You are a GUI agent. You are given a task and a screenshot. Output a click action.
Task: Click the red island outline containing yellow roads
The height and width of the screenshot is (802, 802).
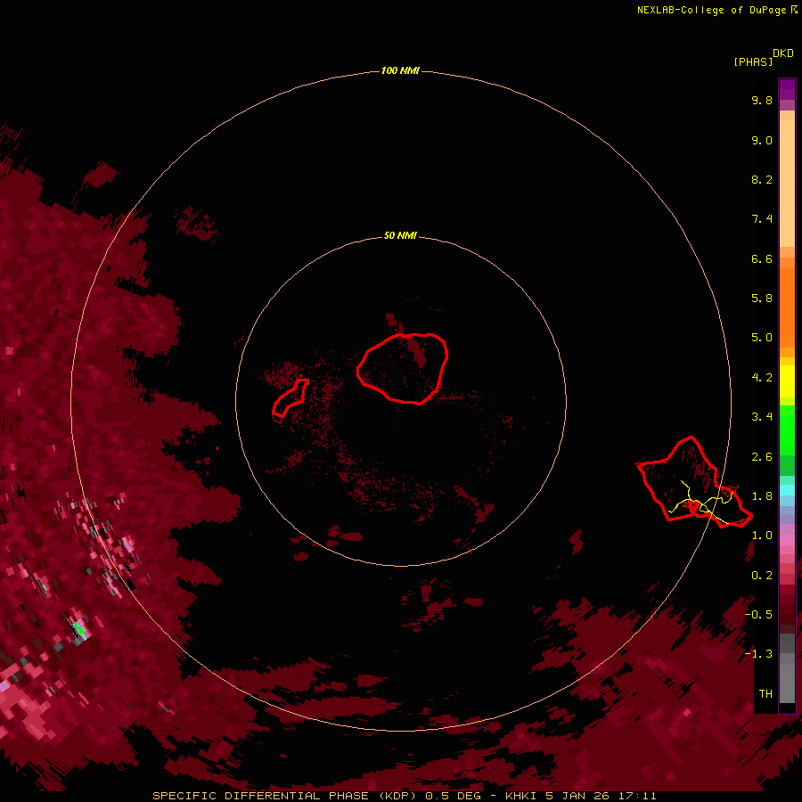[693, 482]
